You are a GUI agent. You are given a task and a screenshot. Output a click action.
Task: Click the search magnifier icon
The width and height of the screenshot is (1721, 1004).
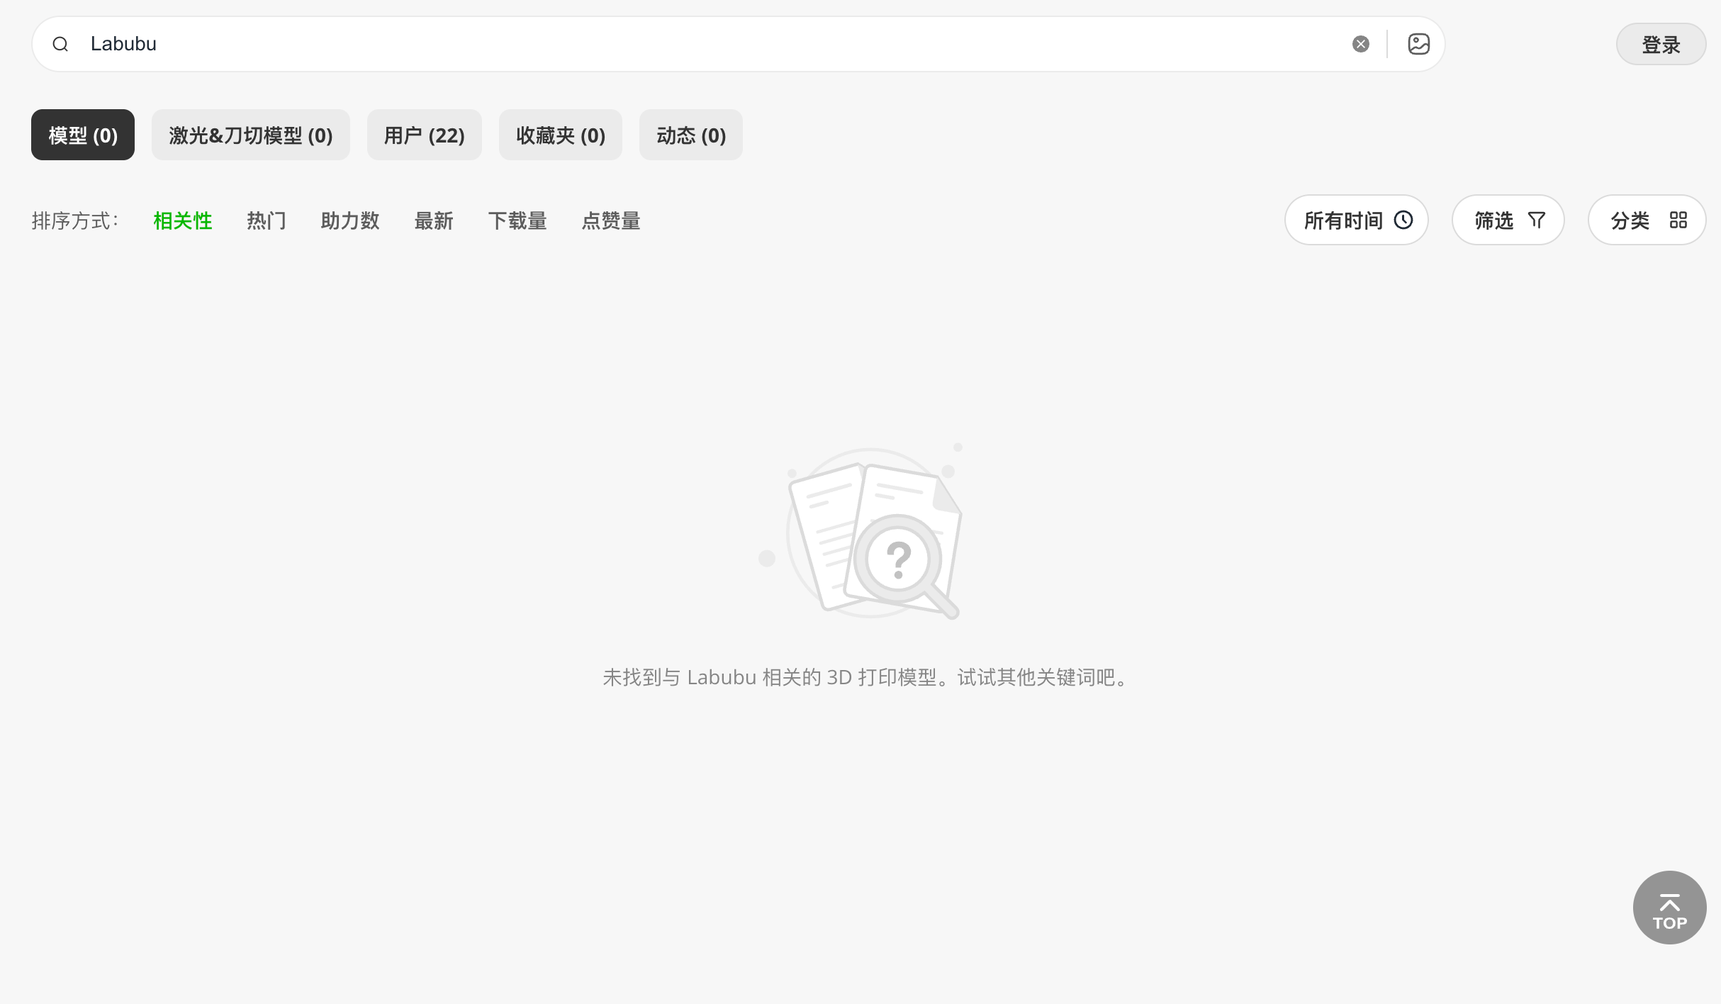60,44
